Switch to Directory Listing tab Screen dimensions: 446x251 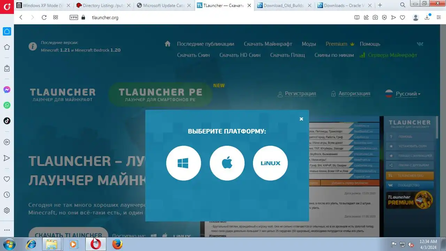point(103,5)
